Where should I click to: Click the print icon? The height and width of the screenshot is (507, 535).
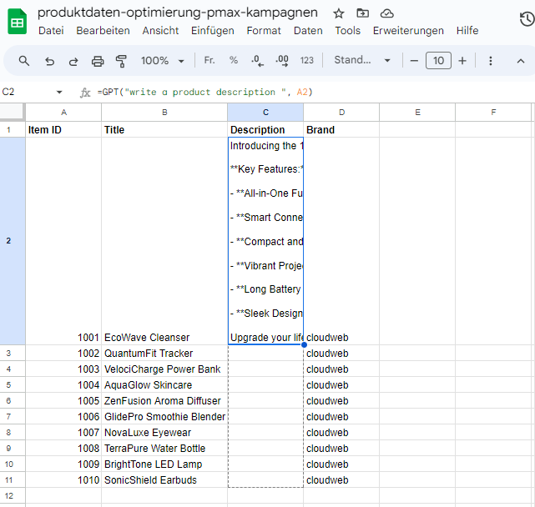[x=98, y=61]
